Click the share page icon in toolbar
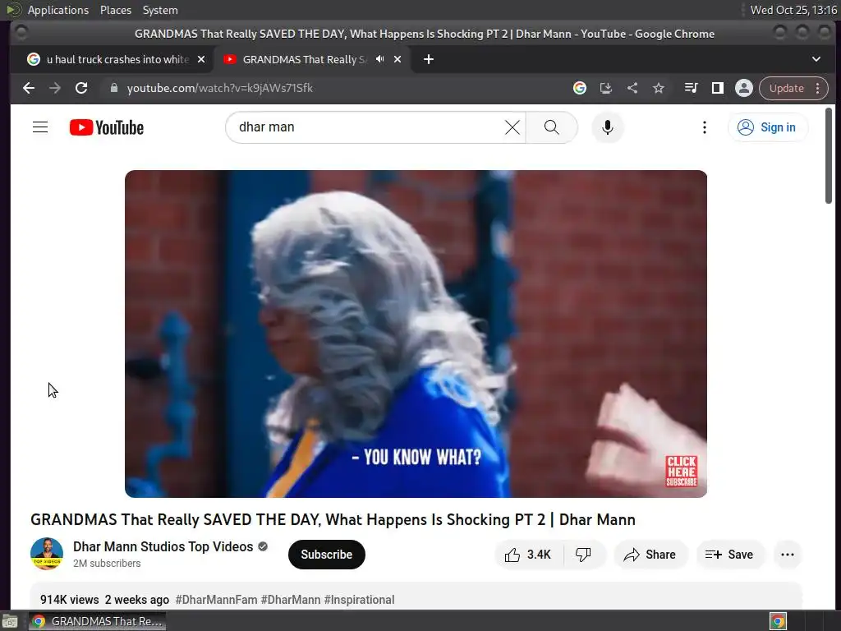This screenshot has height=631, width=841. [x=632, y=88]
